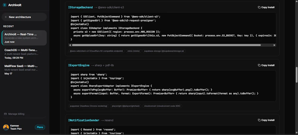Image resolution: width=298 pixels, height=135 pixels.
Task: Click the page vertical scrollbar thumb
Action: coord(297,75)
